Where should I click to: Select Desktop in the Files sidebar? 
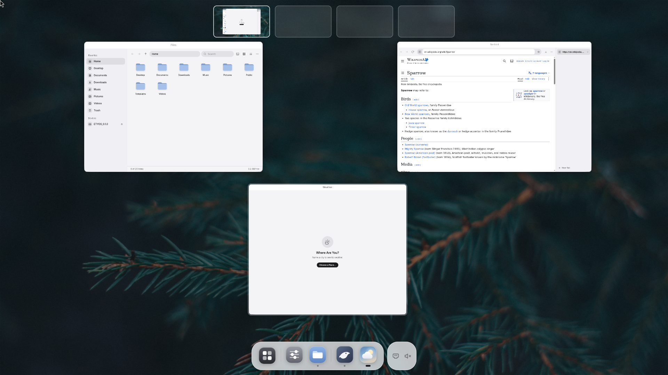point(106,68)
